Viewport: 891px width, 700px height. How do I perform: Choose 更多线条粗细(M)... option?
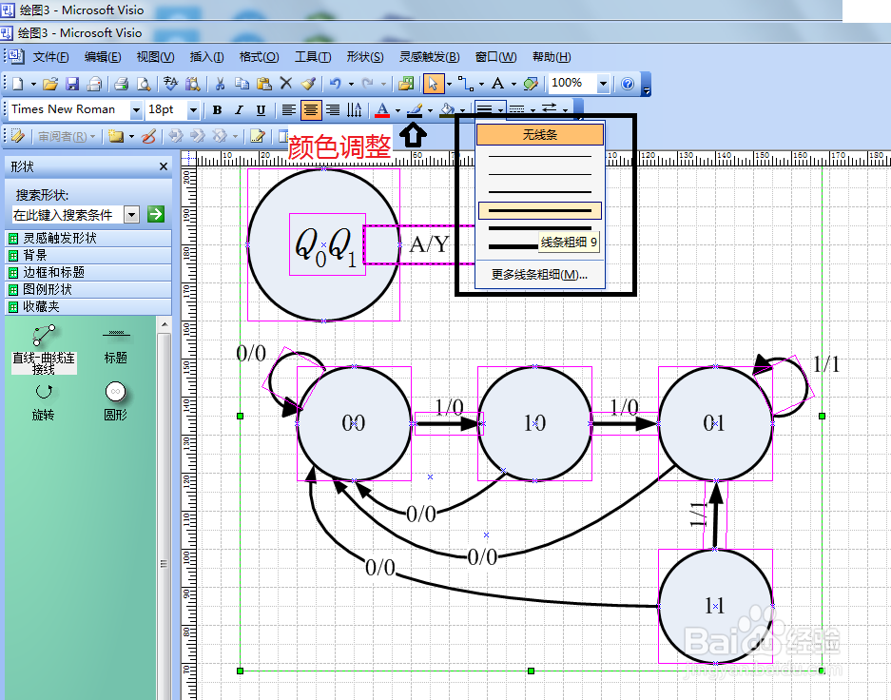pos(539,275)
